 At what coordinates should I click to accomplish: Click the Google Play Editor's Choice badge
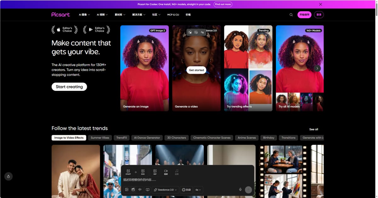click(97, 30)
